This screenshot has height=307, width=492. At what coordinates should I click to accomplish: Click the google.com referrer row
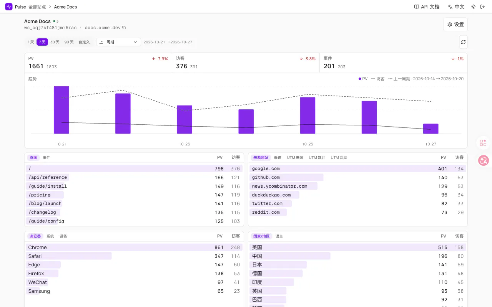[x=358, y=168]
